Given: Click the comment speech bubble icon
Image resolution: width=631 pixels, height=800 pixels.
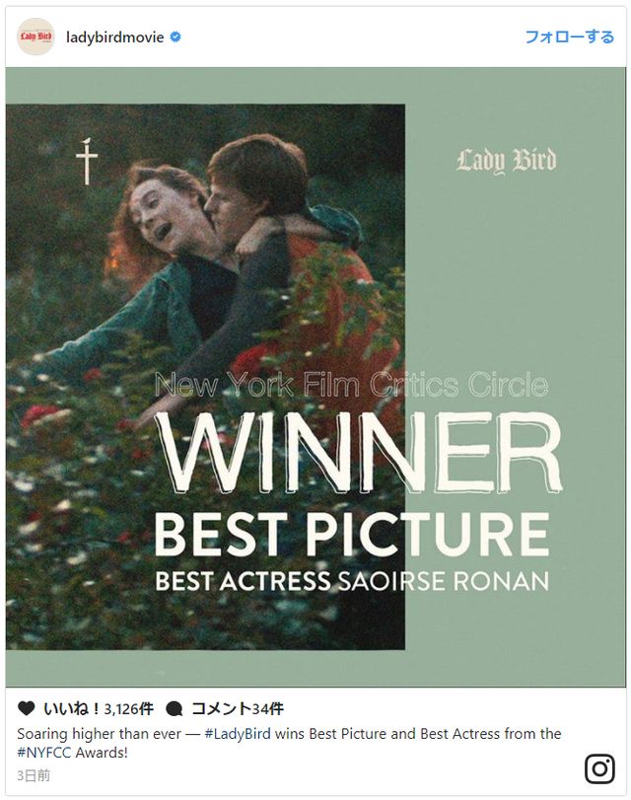Looking at the screenshot, I should [175, 708].
